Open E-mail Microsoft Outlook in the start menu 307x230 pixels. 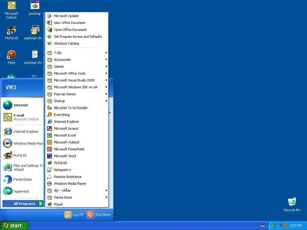tap(23, 117)
